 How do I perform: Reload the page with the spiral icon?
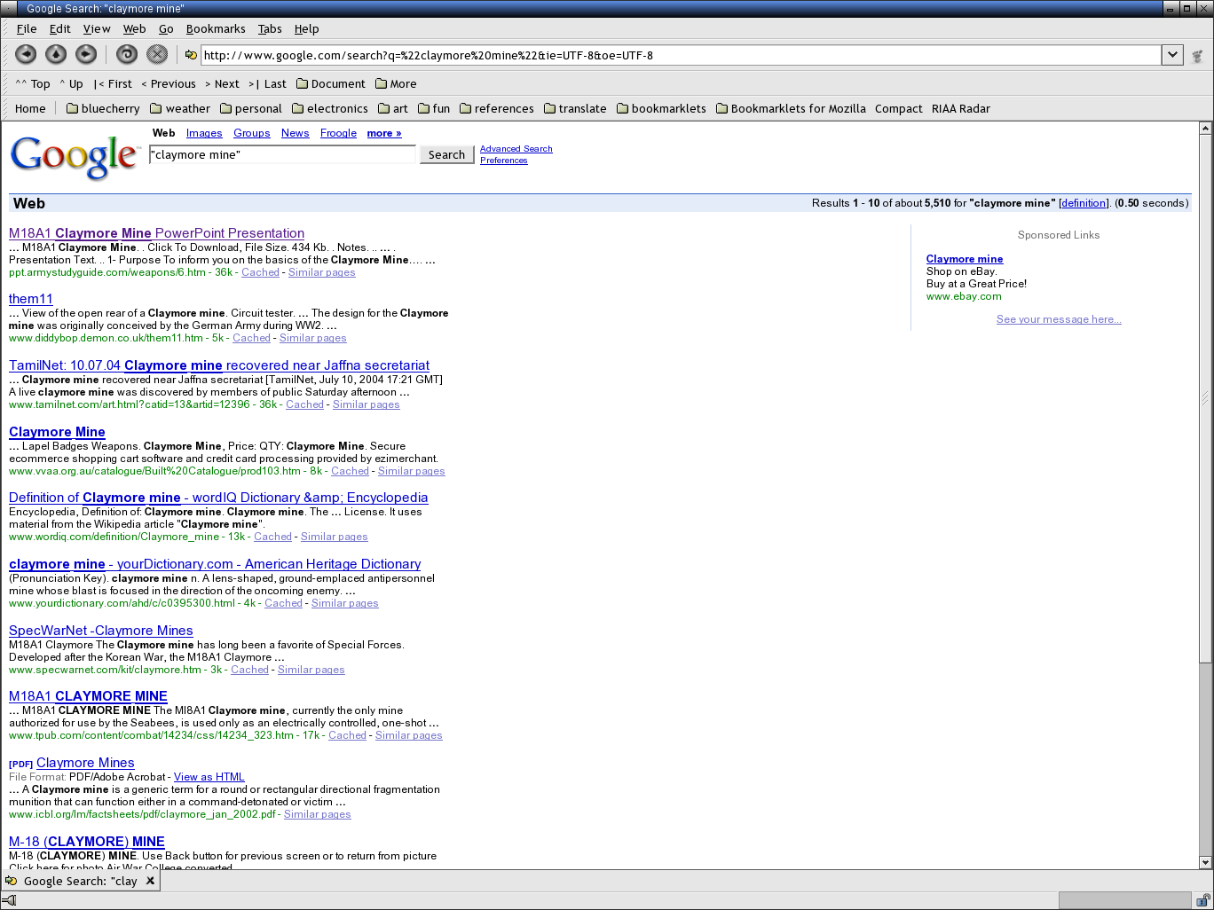[x=127, y=55]
